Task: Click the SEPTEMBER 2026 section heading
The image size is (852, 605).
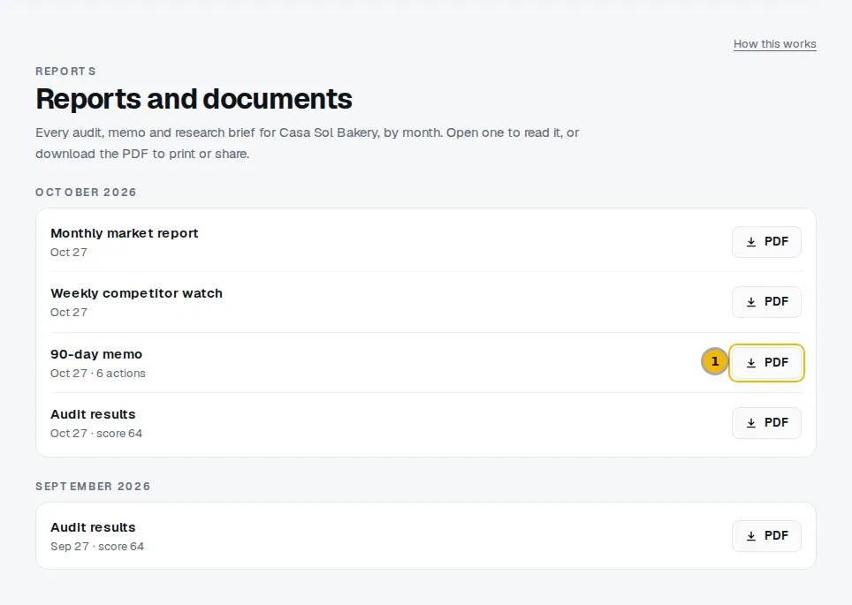Action: coord(93,486)
